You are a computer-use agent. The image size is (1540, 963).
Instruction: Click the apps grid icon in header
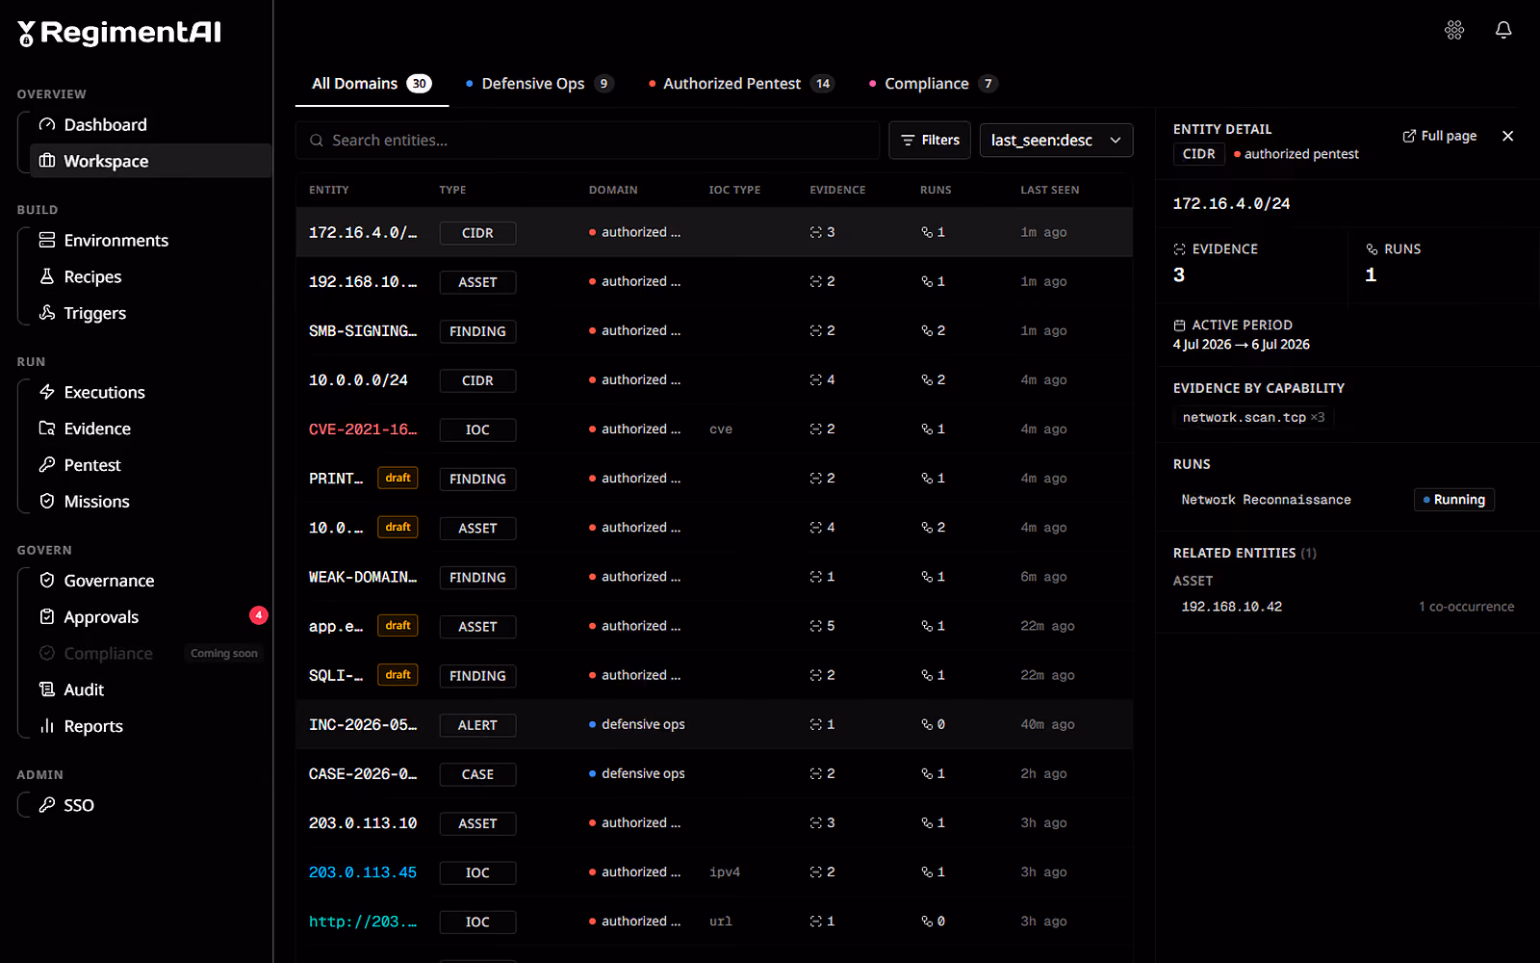[1454, 30]
